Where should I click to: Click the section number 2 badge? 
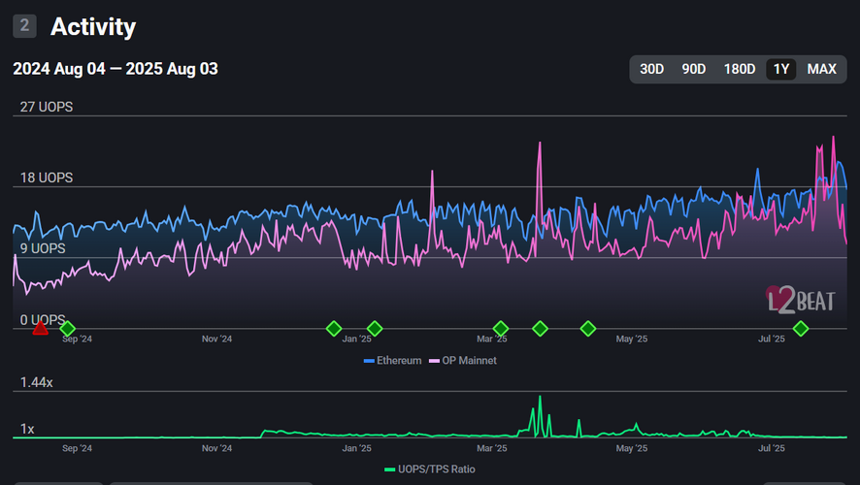click(x=25, y=26)
